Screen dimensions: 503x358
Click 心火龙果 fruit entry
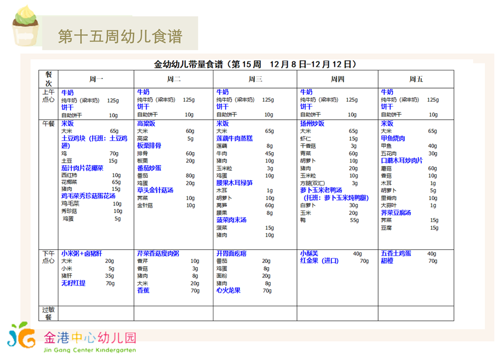(x=229, y=291)
